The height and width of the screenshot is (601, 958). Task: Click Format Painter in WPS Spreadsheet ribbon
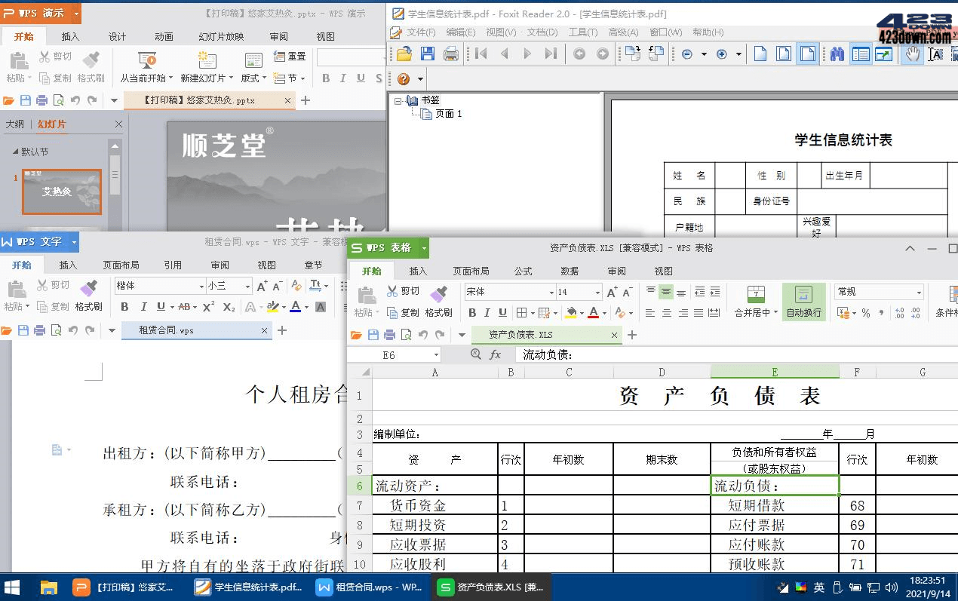[438, 302]
